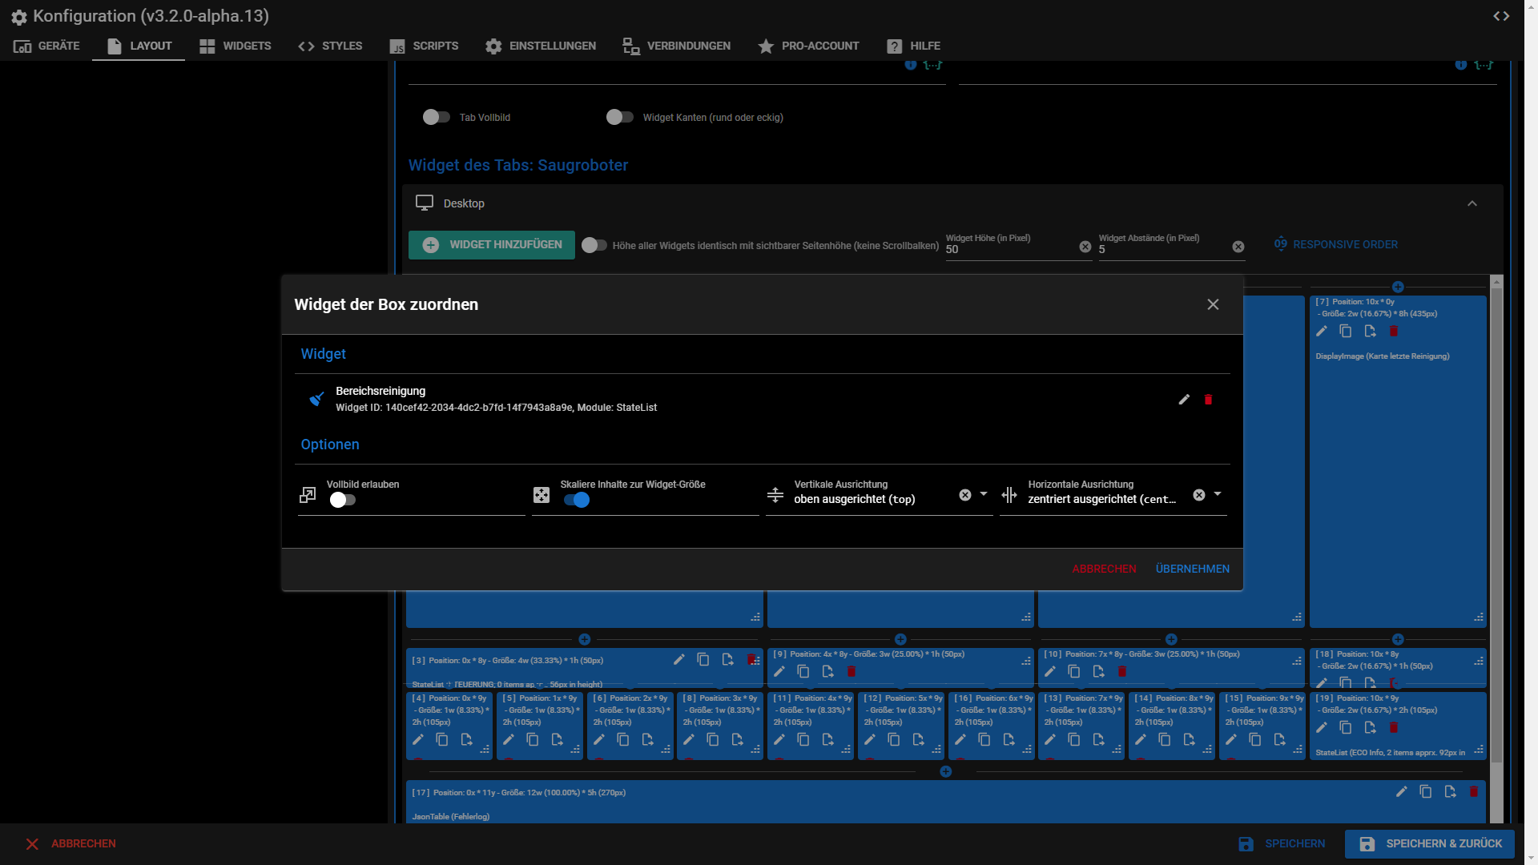The height and width of the screenshot is (865, 1538).
Task: Edit box [4] using its pencil icon
Action: tap(417, 740)
